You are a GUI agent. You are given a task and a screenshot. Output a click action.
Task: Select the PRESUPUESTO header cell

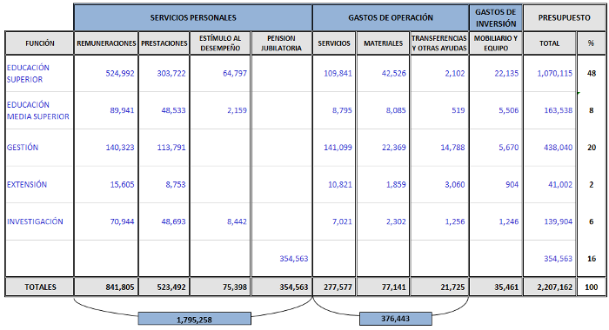tap(564, 18)
